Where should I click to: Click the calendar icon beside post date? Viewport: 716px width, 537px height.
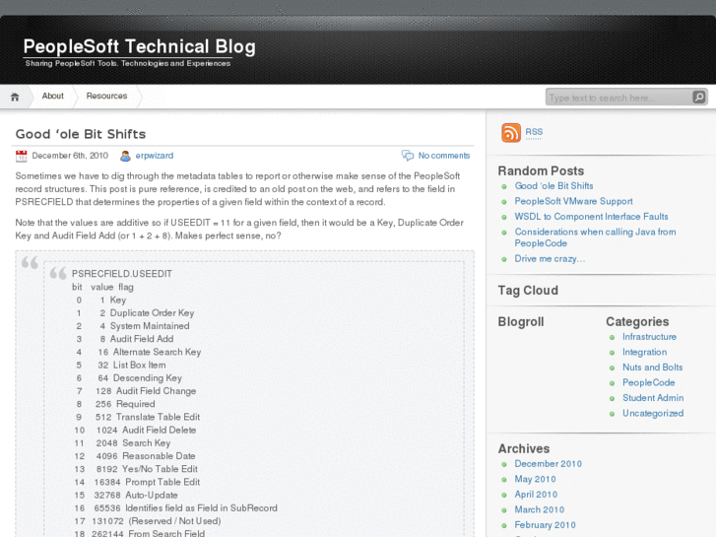(x=21, y=156)
